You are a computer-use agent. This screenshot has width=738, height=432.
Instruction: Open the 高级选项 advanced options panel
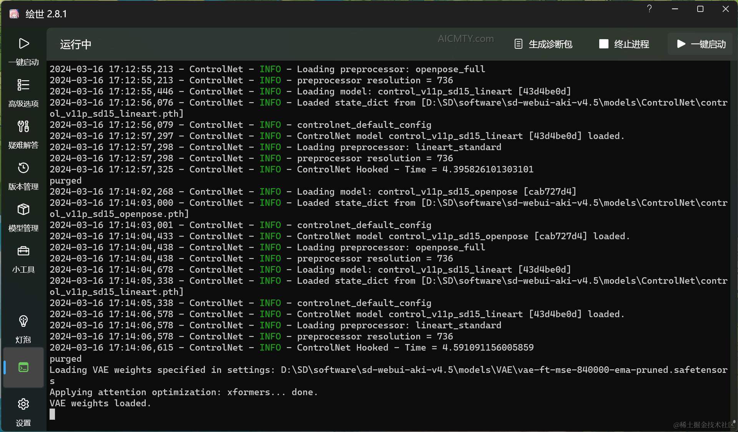point(23,92)
